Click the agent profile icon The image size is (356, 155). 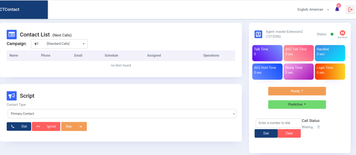[258, 34]
